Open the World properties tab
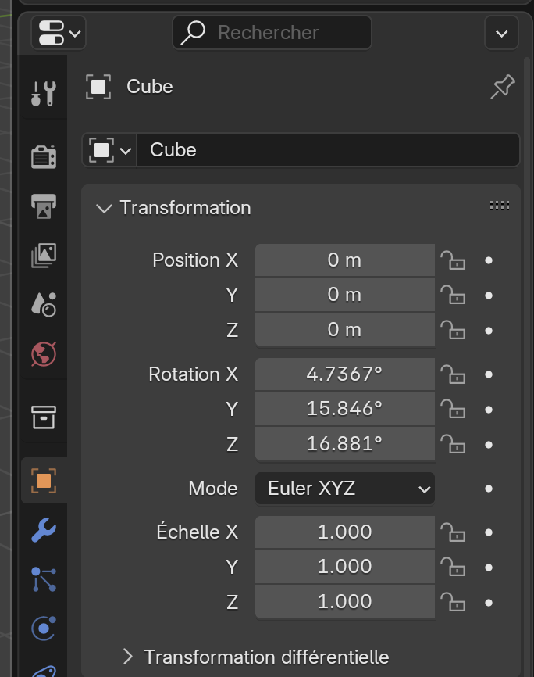The height and width of the screenshot is (677, 534). 44,353
